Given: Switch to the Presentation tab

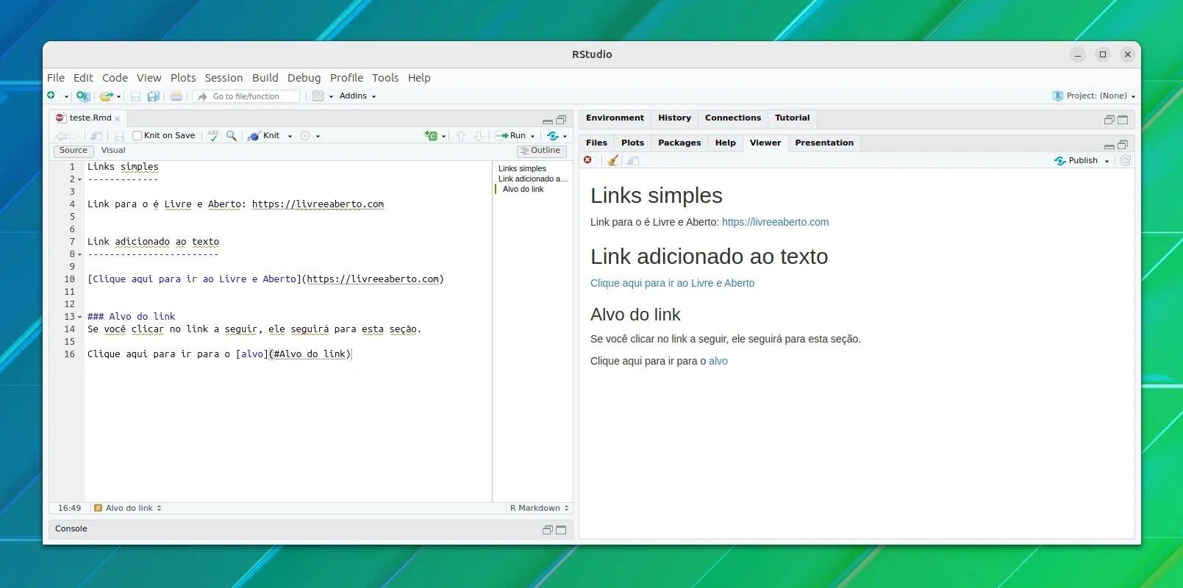Looking at the screenshot, I should click(x=824, y=143).
